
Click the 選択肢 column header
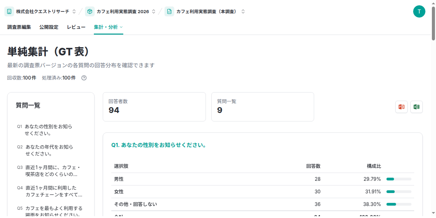(x=121, y=166)
